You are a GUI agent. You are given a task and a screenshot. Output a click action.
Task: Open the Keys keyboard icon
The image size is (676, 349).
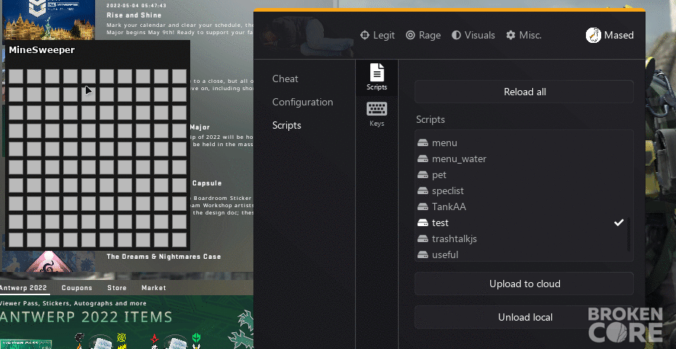coord(377,109)
